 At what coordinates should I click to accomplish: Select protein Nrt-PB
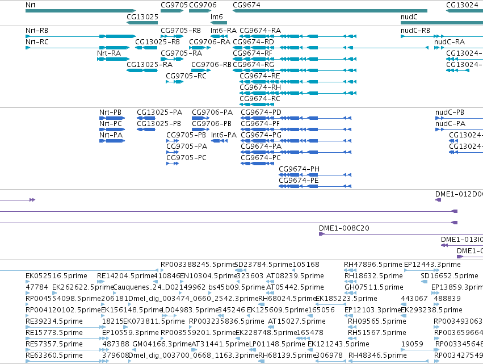pos(110,112)
